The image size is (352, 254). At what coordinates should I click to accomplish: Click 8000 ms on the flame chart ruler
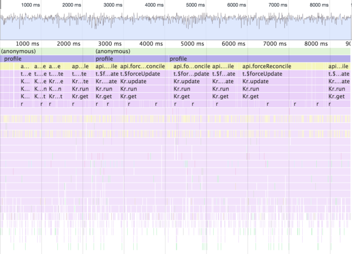[316, 43]
